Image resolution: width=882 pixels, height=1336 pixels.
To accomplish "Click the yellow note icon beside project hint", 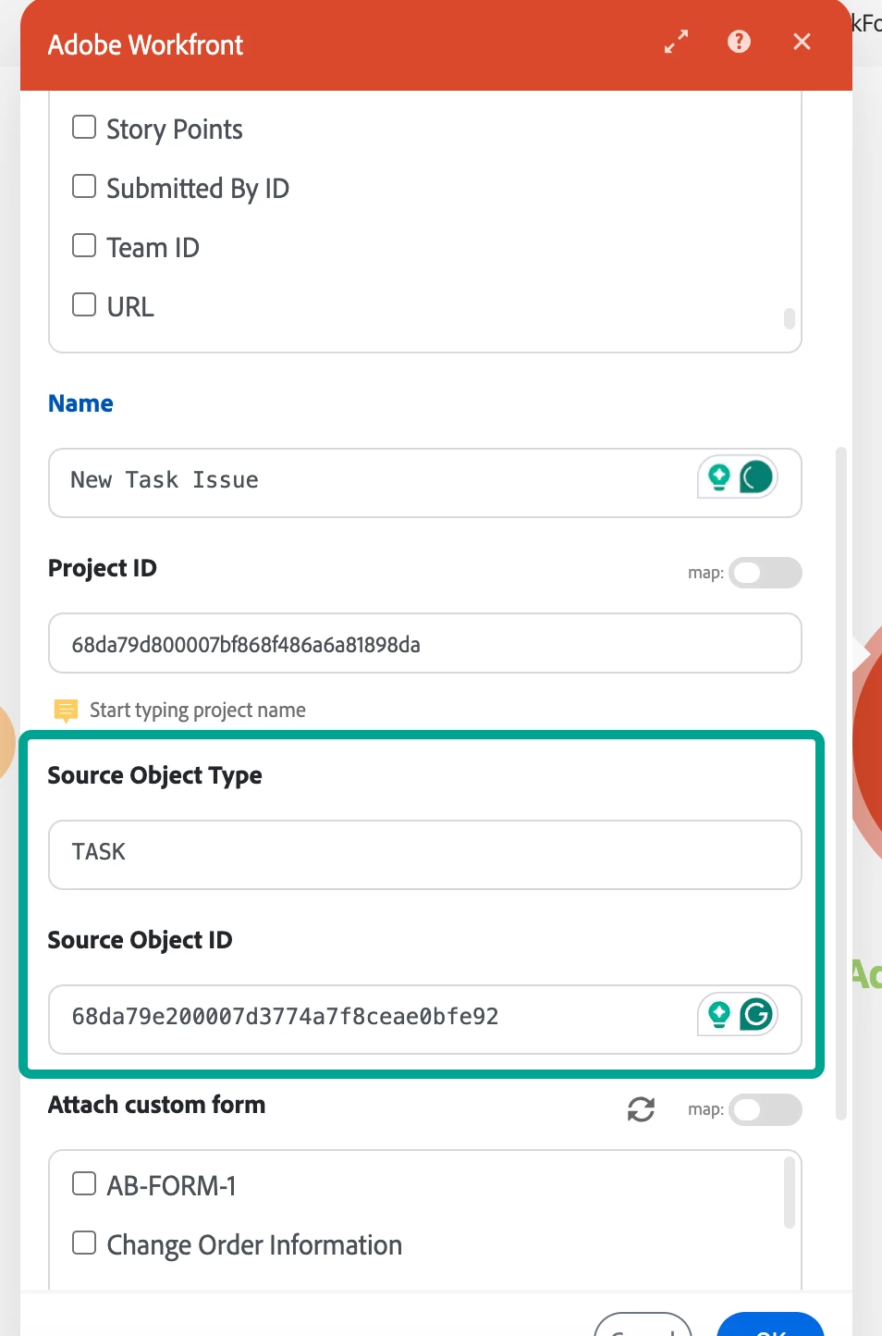I will 66,711.
